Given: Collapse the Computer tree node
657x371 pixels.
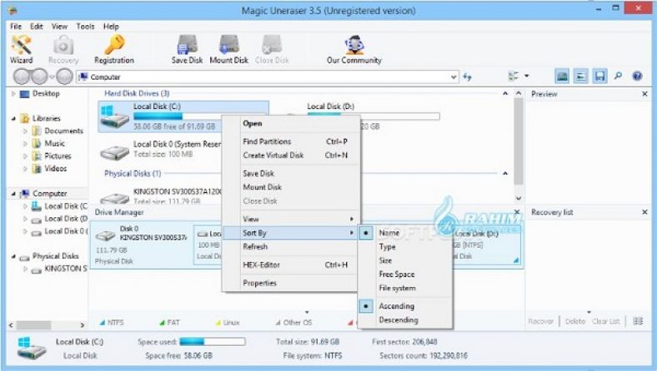Looking at the screenshot, I should pos(13,194).
